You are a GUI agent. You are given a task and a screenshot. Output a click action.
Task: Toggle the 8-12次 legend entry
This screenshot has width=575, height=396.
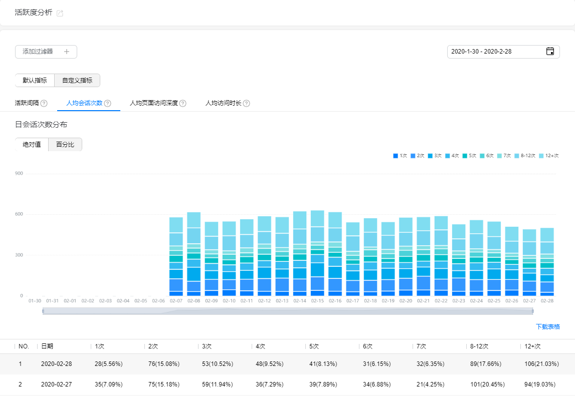525,156
